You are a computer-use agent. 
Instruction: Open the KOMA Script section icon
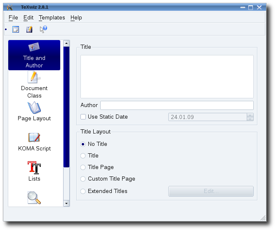point(34,138)
